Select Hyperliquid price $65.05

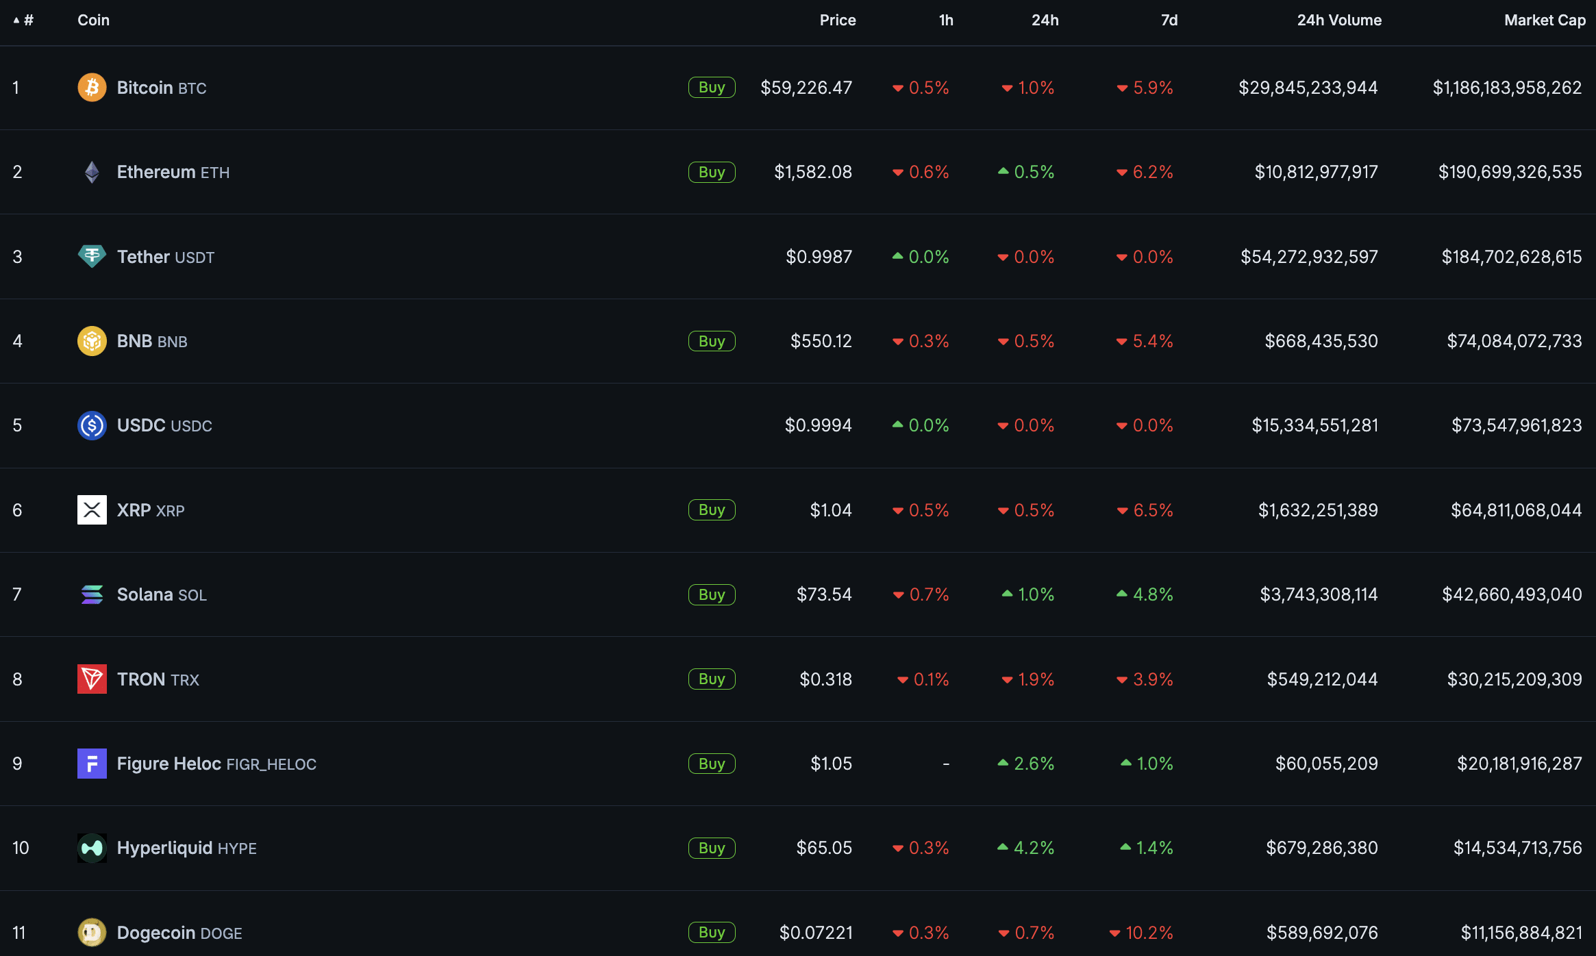pos(824,848)
